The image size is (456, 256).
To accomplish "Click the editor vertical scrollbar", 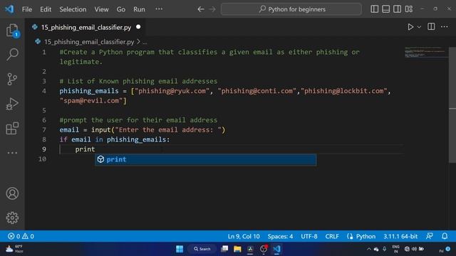I will click(x=452, y=105).
